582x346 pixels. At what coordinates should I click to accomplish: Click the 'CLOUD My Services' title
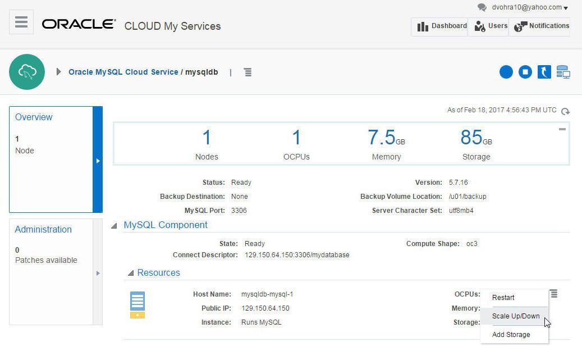[x=173, y=26]
